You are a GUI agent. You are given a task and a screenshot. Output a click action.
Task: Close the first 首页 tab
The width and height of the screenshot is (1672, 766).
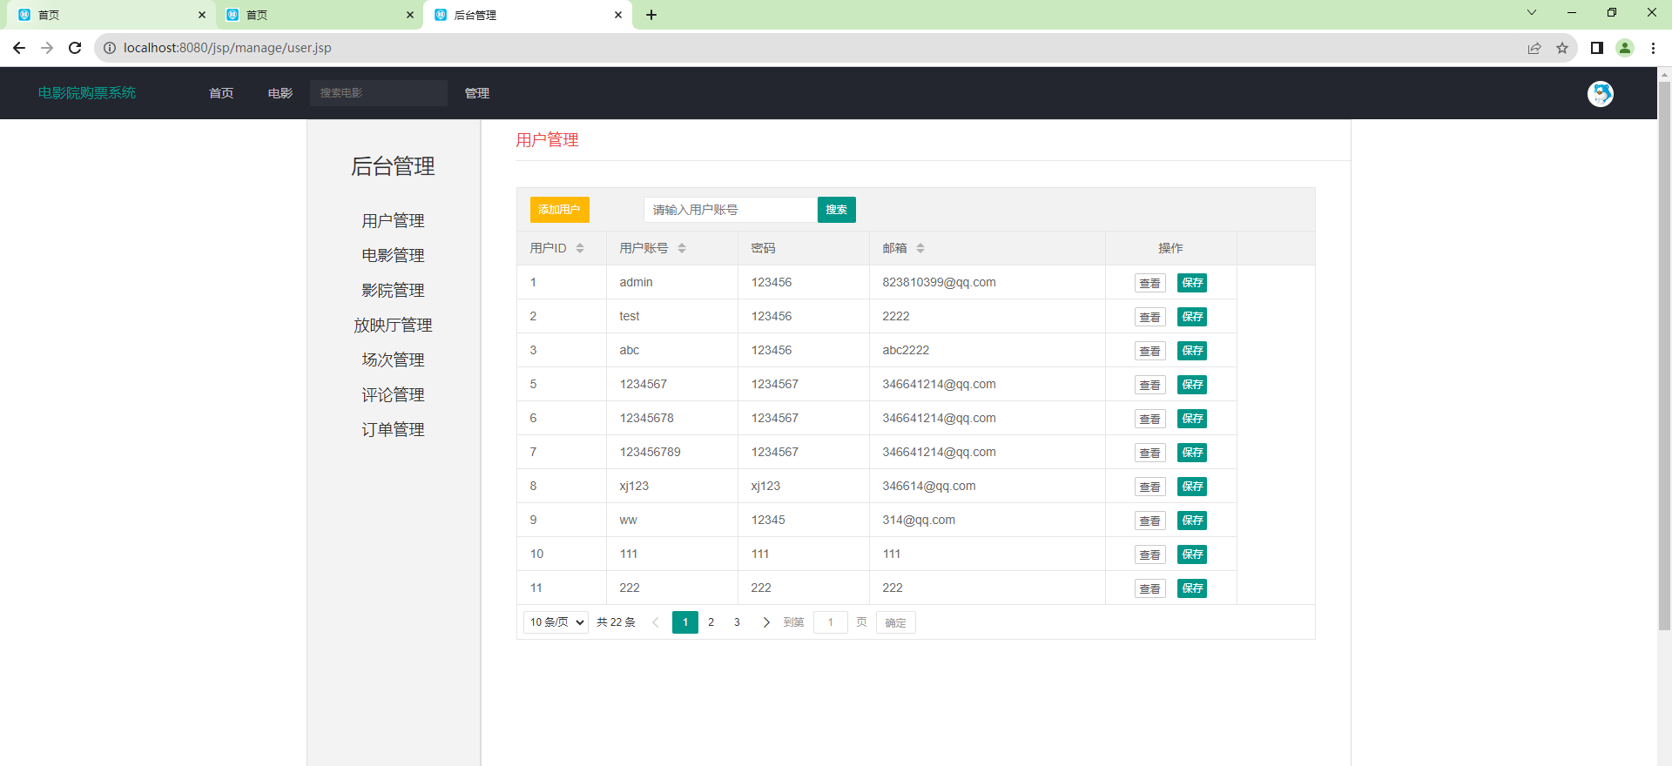(x=202, y=15)
